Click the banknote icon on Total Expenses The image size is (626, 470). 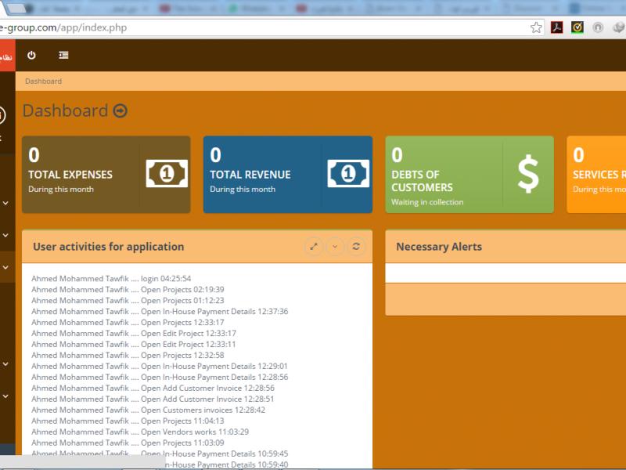pyautogui.click(x=167, y=174)
